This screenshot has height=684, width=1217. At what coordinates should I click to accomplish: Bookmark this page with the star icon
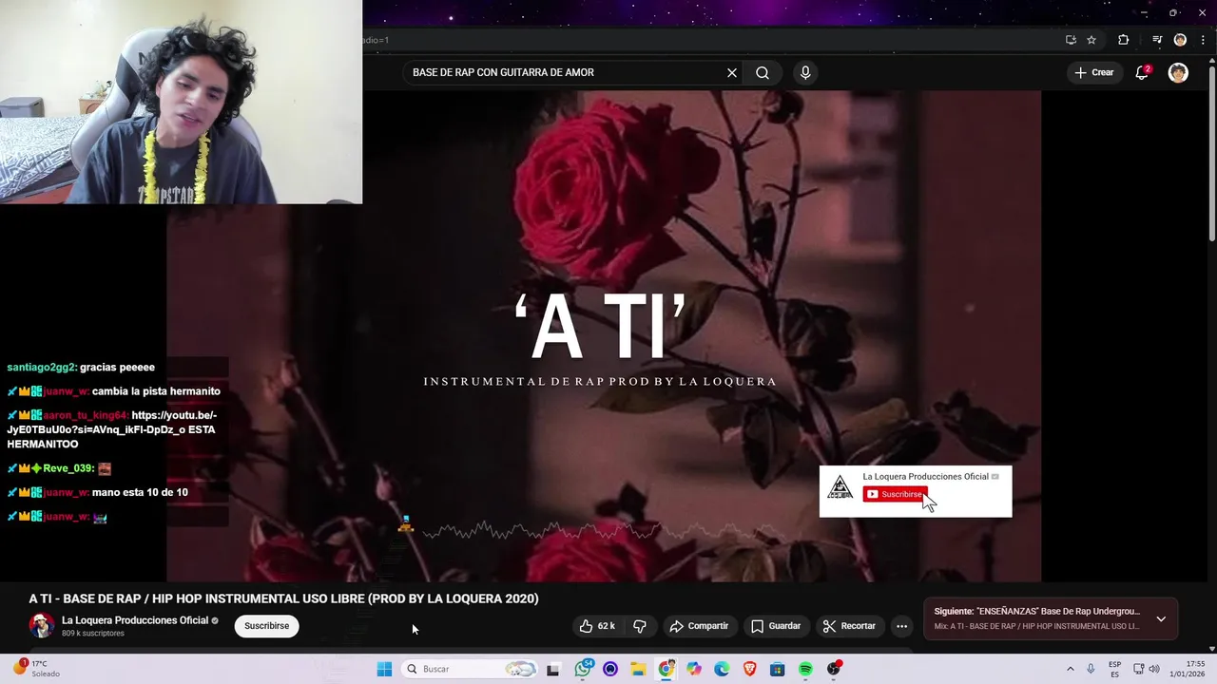click(x=1091, y=40)
